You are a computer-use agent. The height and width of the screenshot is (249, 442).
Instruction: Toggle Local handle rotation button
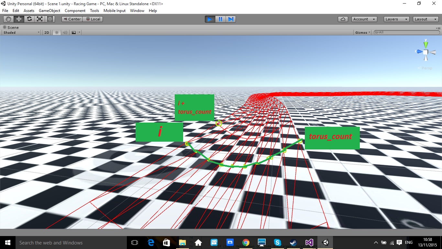click(x=93, y=19)
